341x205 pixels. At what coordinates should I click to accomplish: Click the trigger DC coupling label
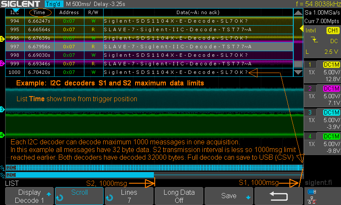(x=334, y=41)
